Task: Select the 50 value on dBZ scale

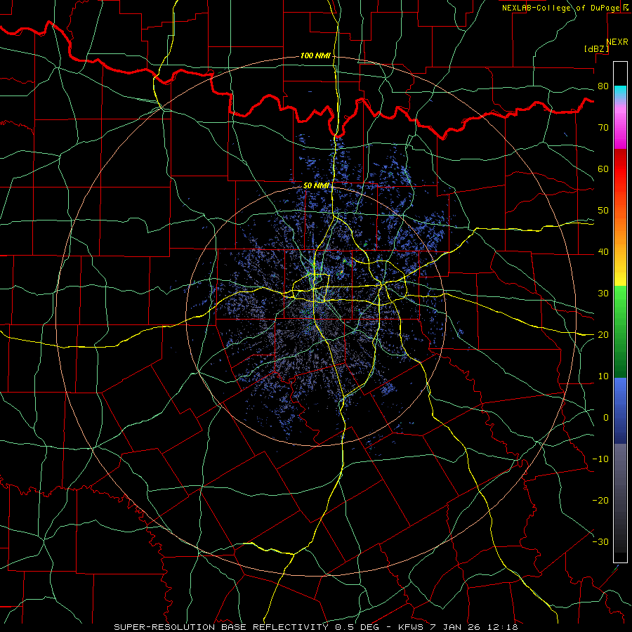Action: (603, 211)
